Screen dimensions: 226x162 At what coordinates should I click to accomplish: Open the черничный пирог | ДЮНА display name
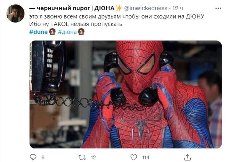tap(72, 8)
